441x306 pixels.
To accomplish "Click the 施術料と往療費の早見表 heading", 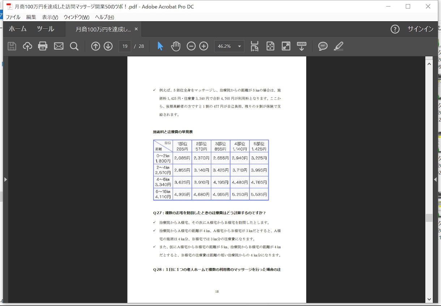I will point(173,132).
